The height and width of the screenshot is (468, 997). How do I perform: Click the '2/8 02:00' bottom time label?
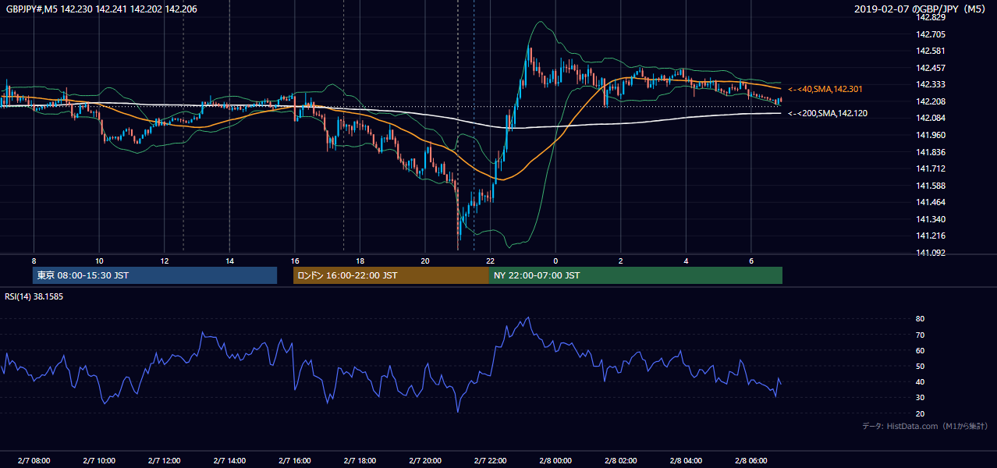620,461
